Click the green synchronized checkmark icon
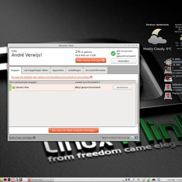Viewport: 182px width, 182px height. [113, 53]
